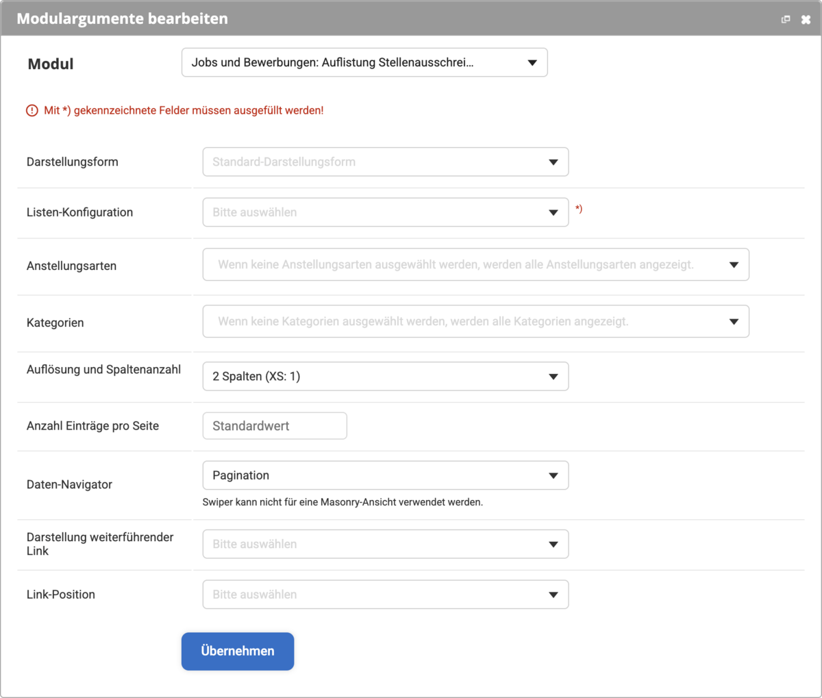
Task: Click the Darstellungsform label
Action: [x=73, y=162]
